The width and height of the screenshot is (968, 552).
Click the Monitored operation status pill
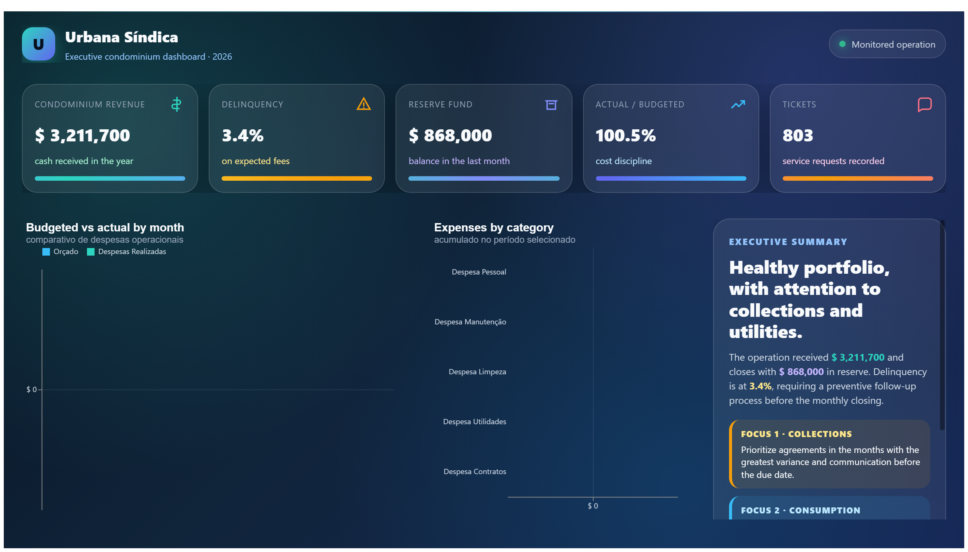886,44
